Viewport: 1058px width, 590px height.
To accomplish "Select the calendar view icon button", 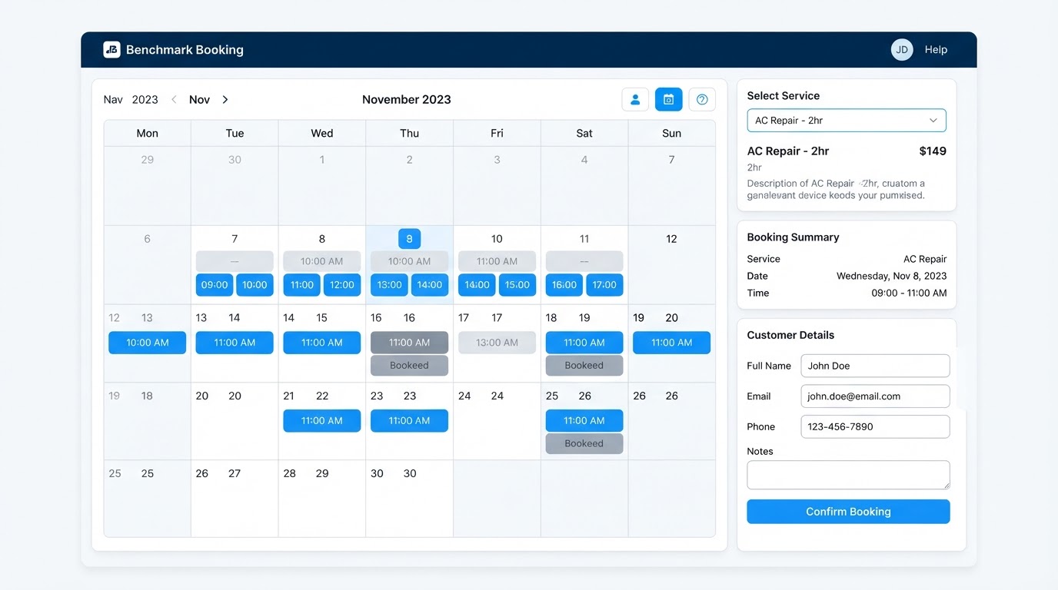I will click(x=669, y=99).
